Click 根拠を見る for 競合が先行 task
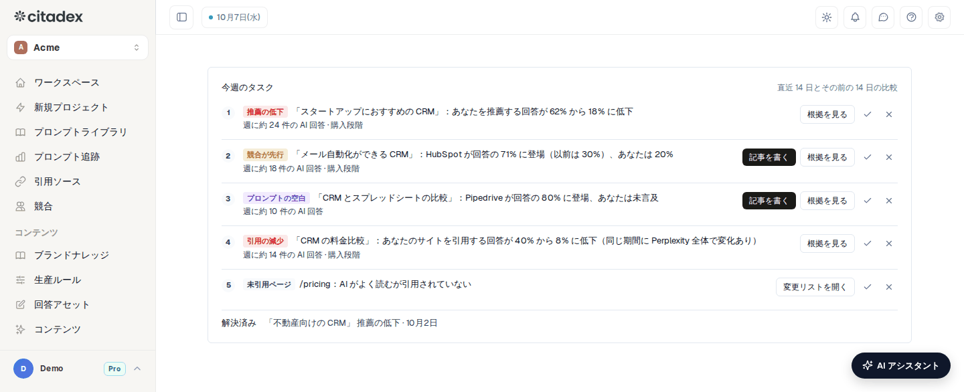 [827, 157]
